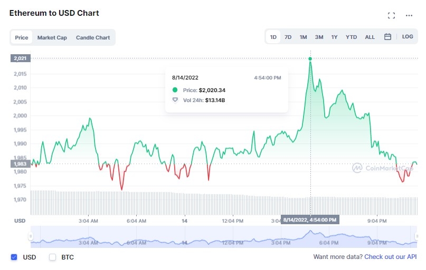
Task: Open the more options ellipsis menu
Action: click(409, 15)
